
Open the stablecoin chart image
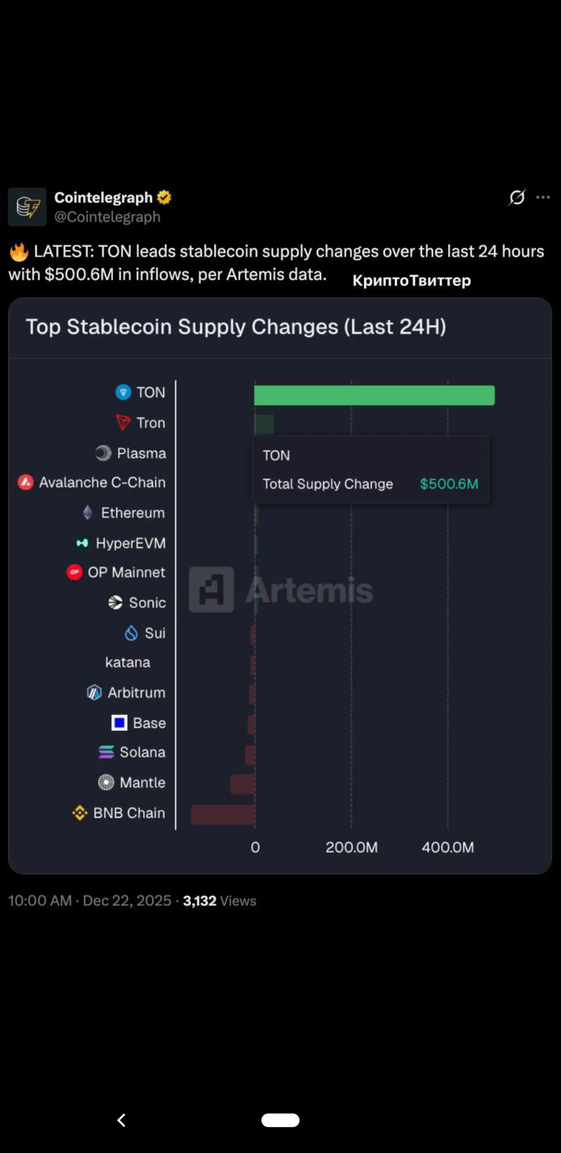point(280,627)
